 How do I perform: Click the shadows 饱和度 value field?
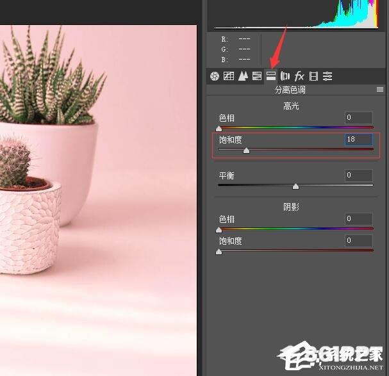pyautogui.click(x=358, y=241)
